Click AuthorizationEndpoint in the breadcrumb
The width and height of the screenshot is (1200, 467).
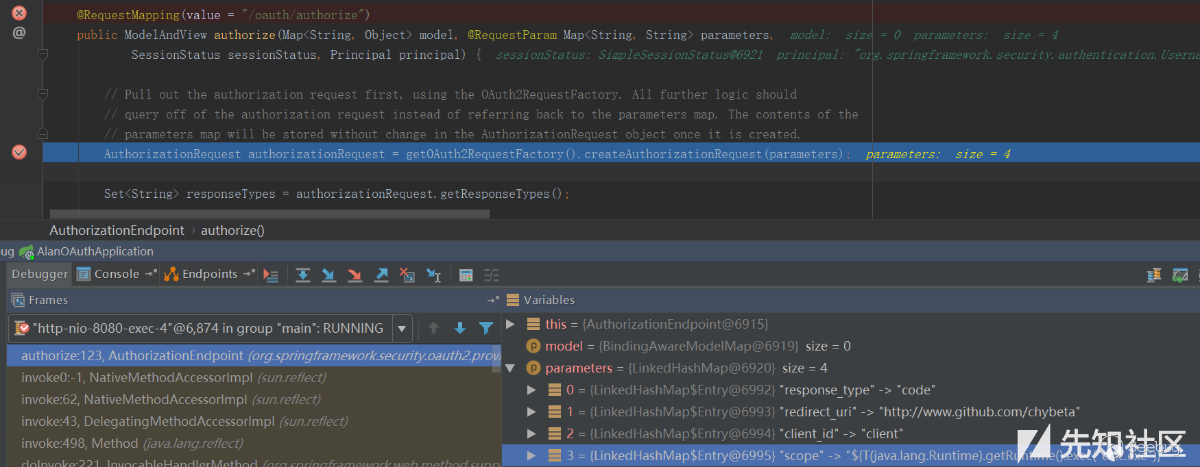pos(117,231)
